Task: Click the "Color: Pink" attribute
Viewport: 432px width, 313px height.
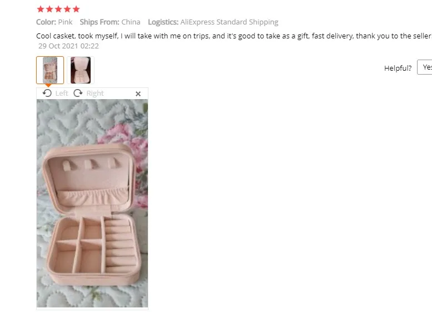Action: click(x=54, y=22)
